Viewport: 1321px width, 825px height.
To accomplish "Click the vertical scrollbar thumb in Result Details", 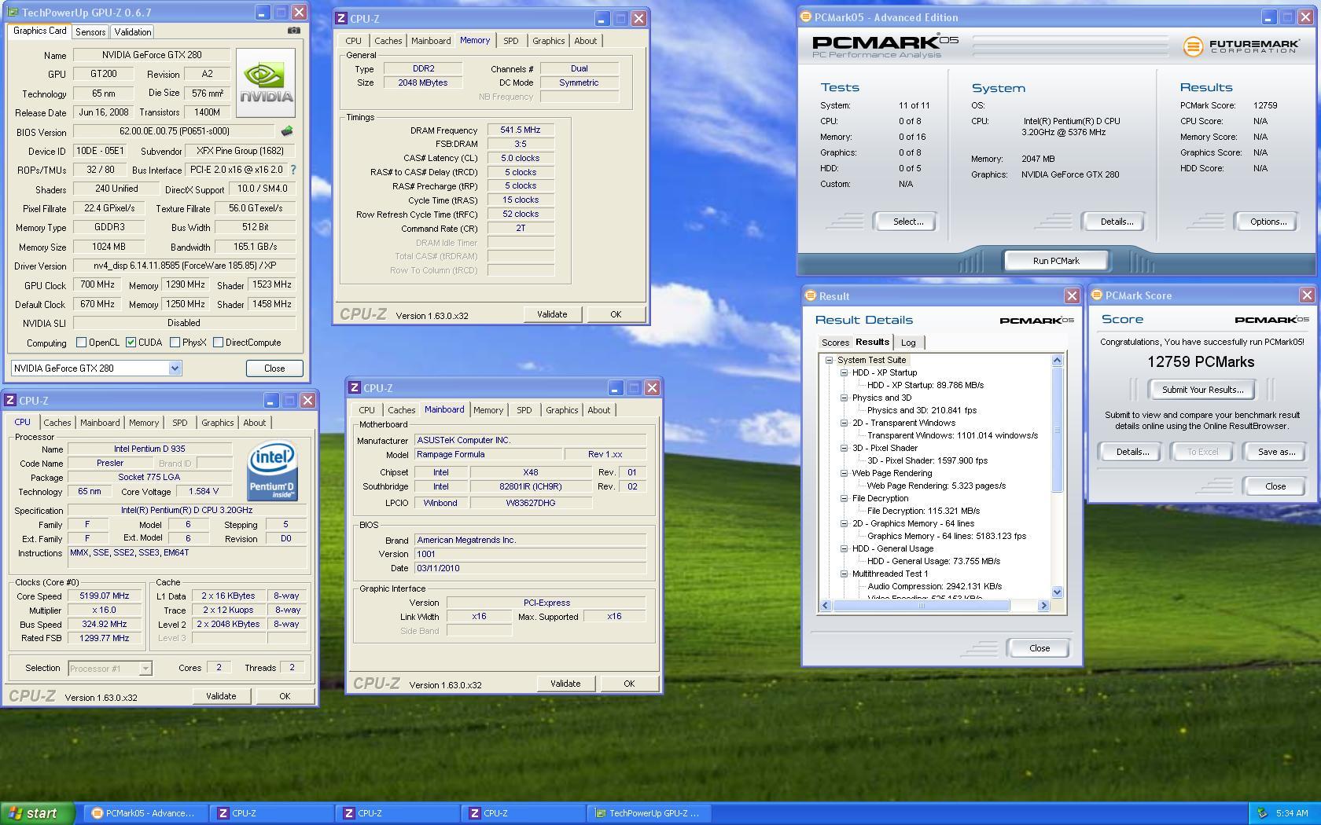I will (x=1057, y=429).
